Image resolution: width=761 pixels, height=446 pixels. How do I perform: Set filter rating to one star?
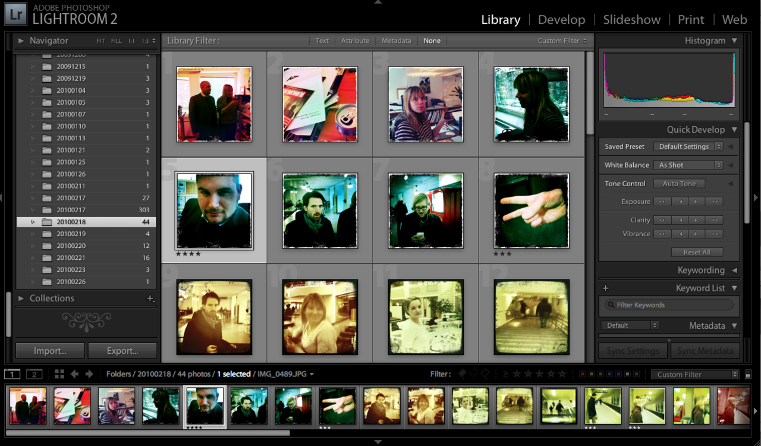coord(517,374)
